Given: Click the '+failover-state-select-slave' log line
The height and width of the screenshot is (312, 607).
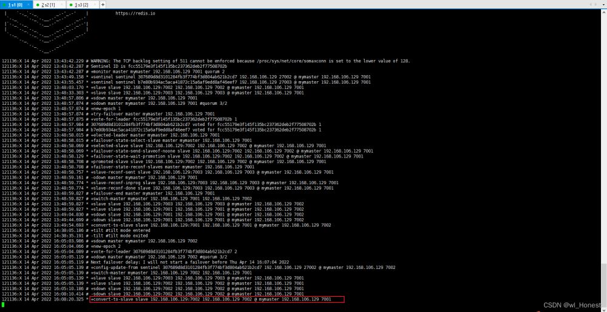Looking at the screenshot, I should pyautogui.click(x=127, y=140).
